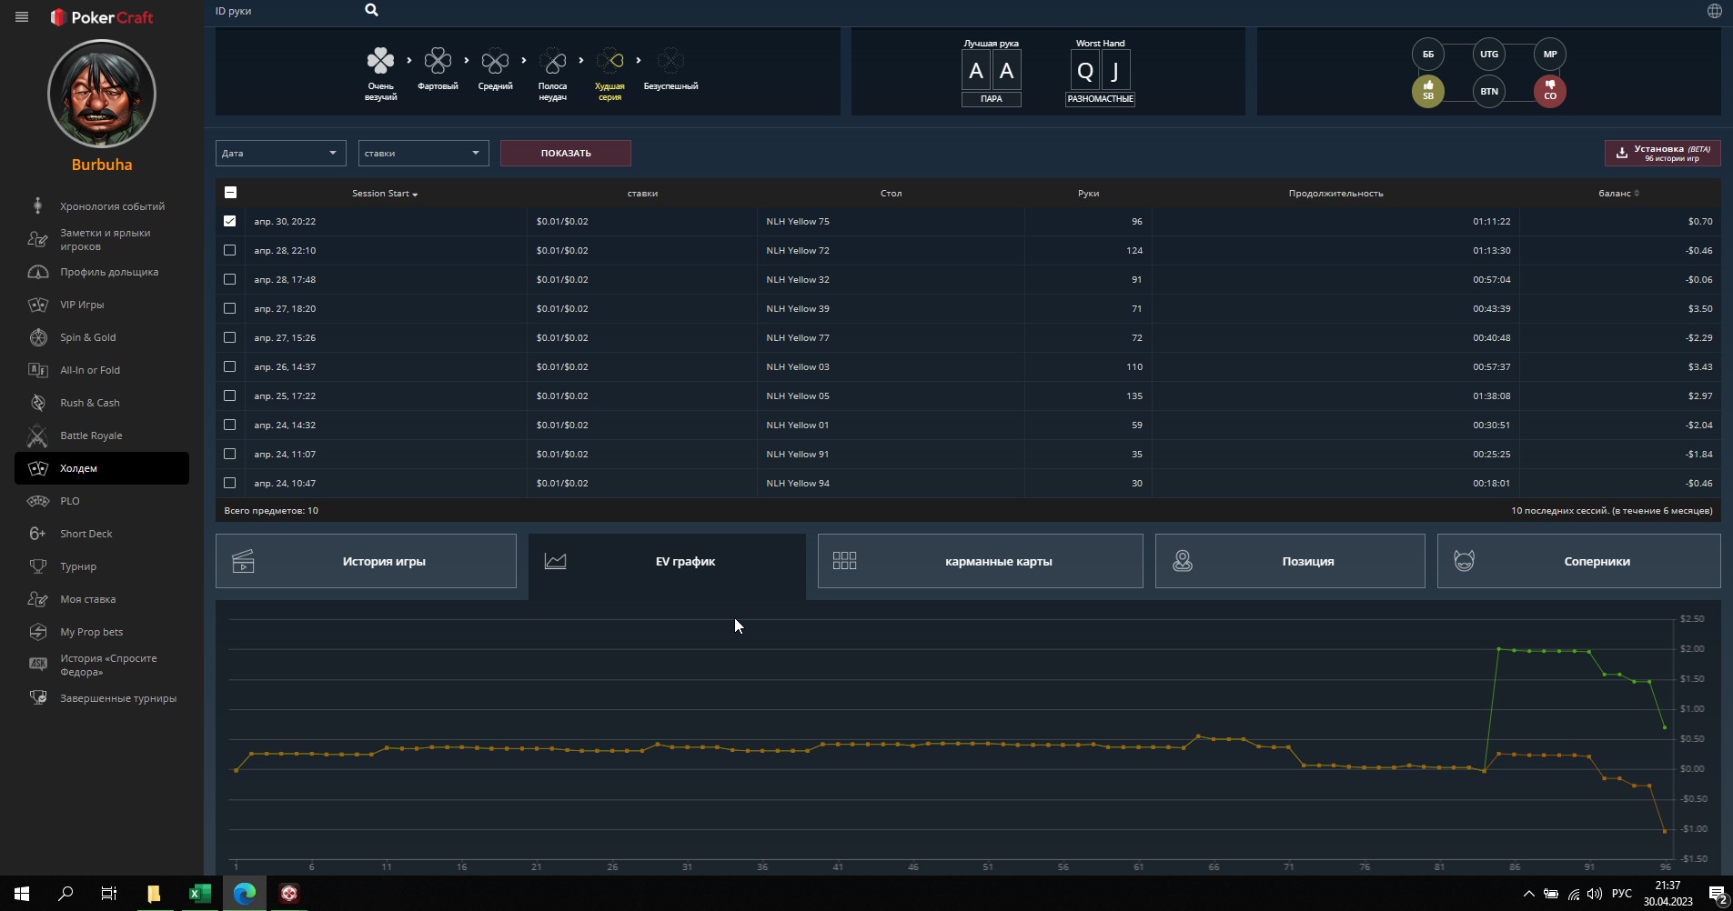The image size is (1733, 911).
Task: Sort by Session Start column
Action: point(385,193)
